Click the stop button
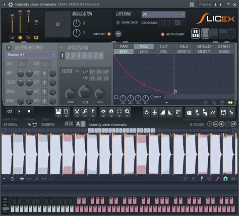 point(29,111)
